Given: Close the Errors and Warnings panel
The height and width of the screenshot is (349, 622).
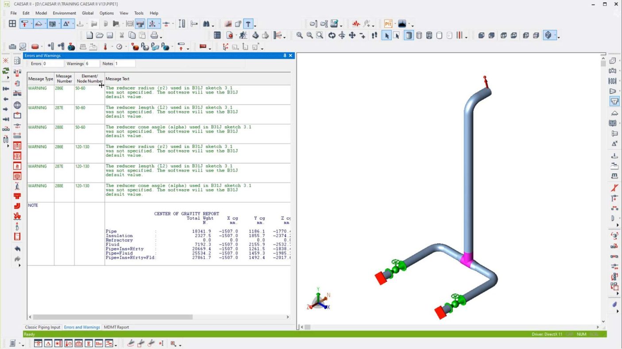Looking at the screenshot, I should (290, 56).
